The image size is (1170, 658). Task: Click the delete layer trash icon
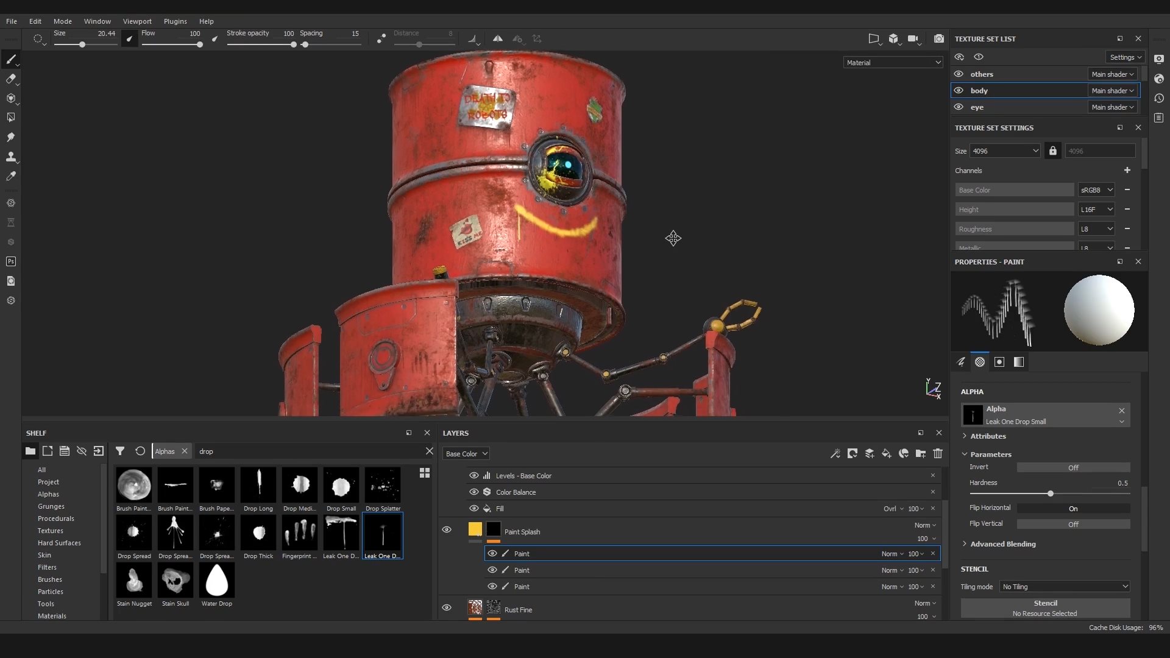coord(938,453)
